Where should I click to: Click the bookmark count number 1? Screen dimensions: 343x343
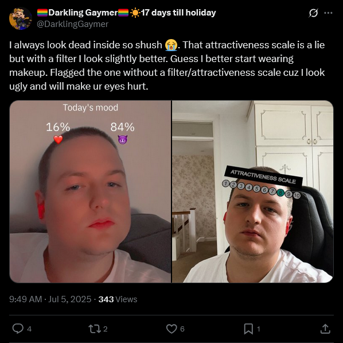click(258, 329)
